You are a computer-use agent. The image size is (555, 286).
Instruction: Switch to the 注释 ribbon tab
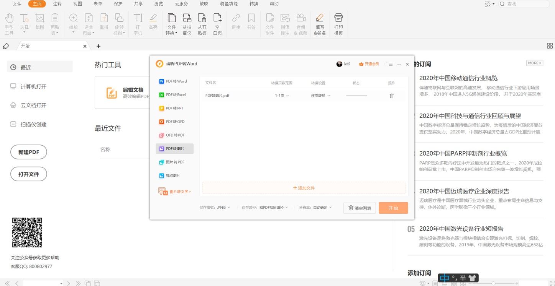(x=57, y=4)
